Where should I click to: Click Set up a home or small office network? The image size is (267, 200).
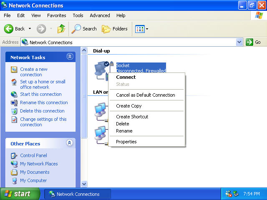(x=43, y=84)
